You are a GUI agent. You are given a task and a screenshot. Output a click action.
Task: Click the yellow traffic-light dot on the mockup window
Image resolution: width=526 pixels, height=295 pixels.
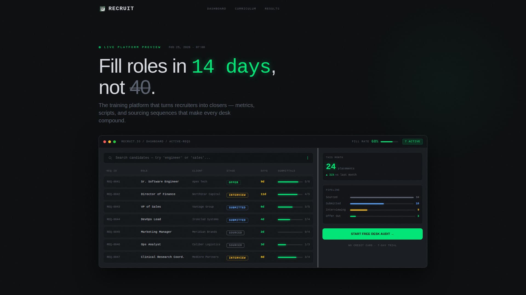pyautogui.click(x=109, y=141)
